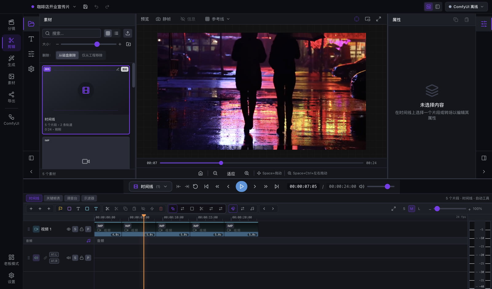Screen dimensions: 492x289
Task: Click the music note icon in timeline toolbar
Action: pyautogui.click(x=252, y=209)
